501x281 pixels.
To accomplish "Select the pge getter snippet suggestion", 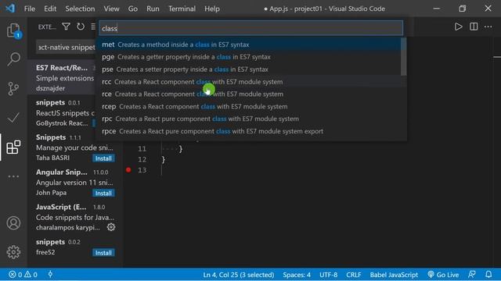I will pyautogui.click(x=249, y=57).
